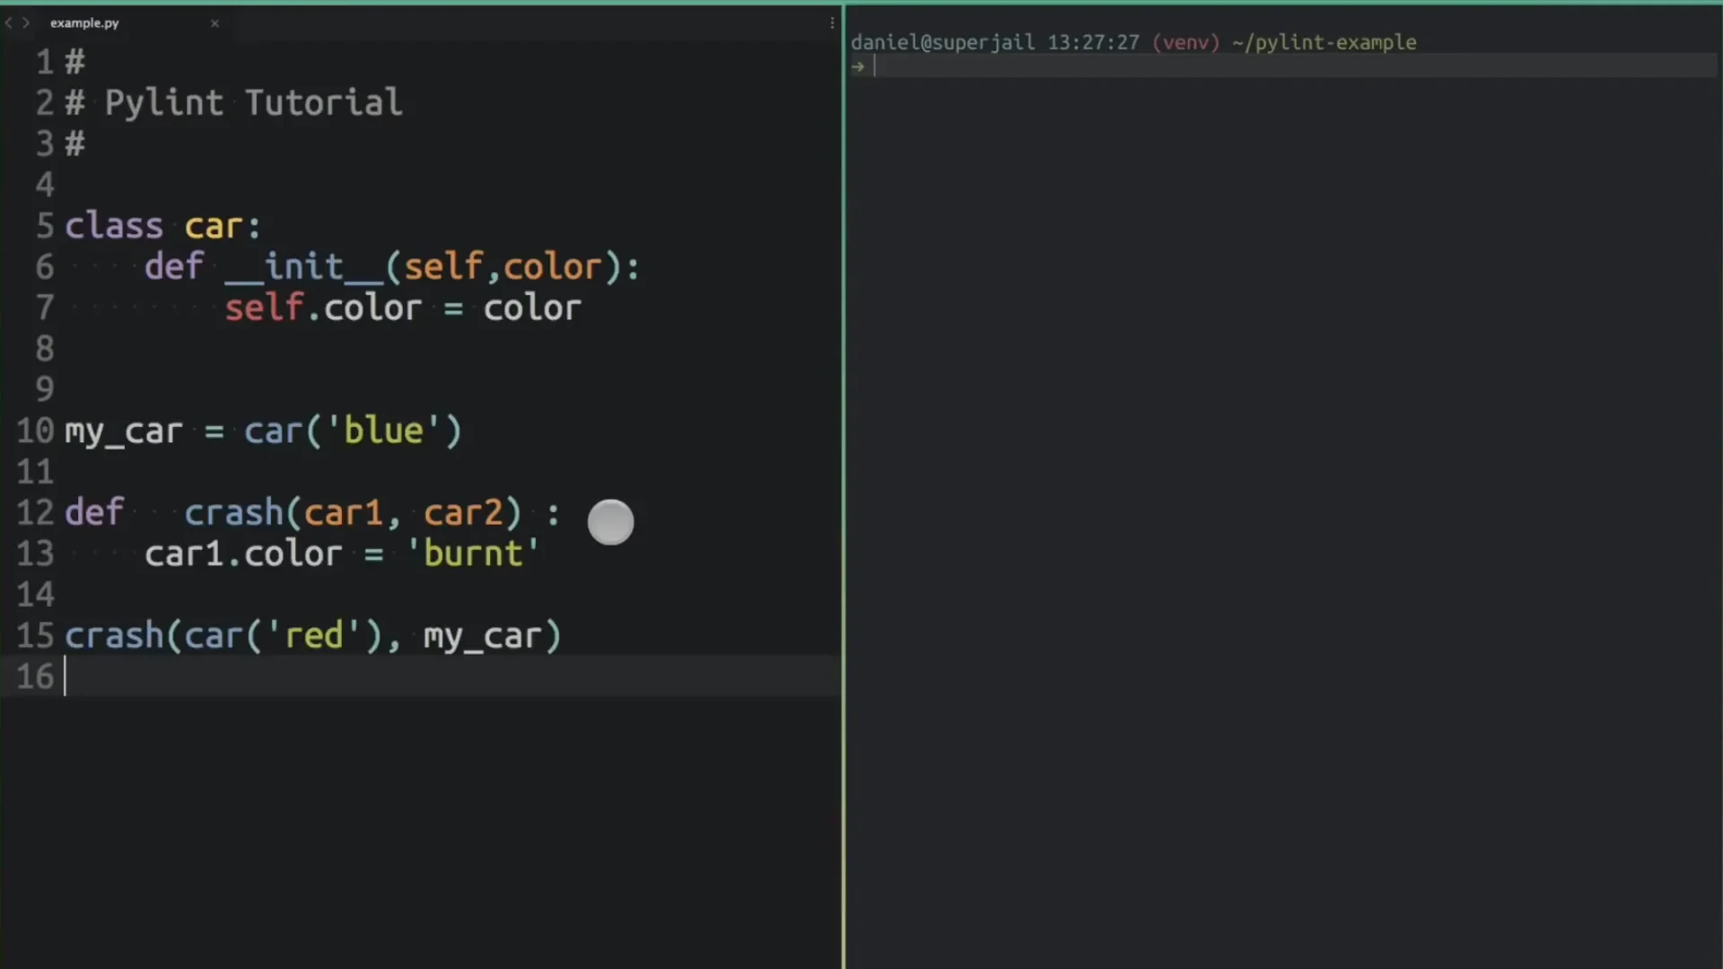This screenshot has height=969, width=1723.
Task: Close the example.py tab
Action: 214,23
